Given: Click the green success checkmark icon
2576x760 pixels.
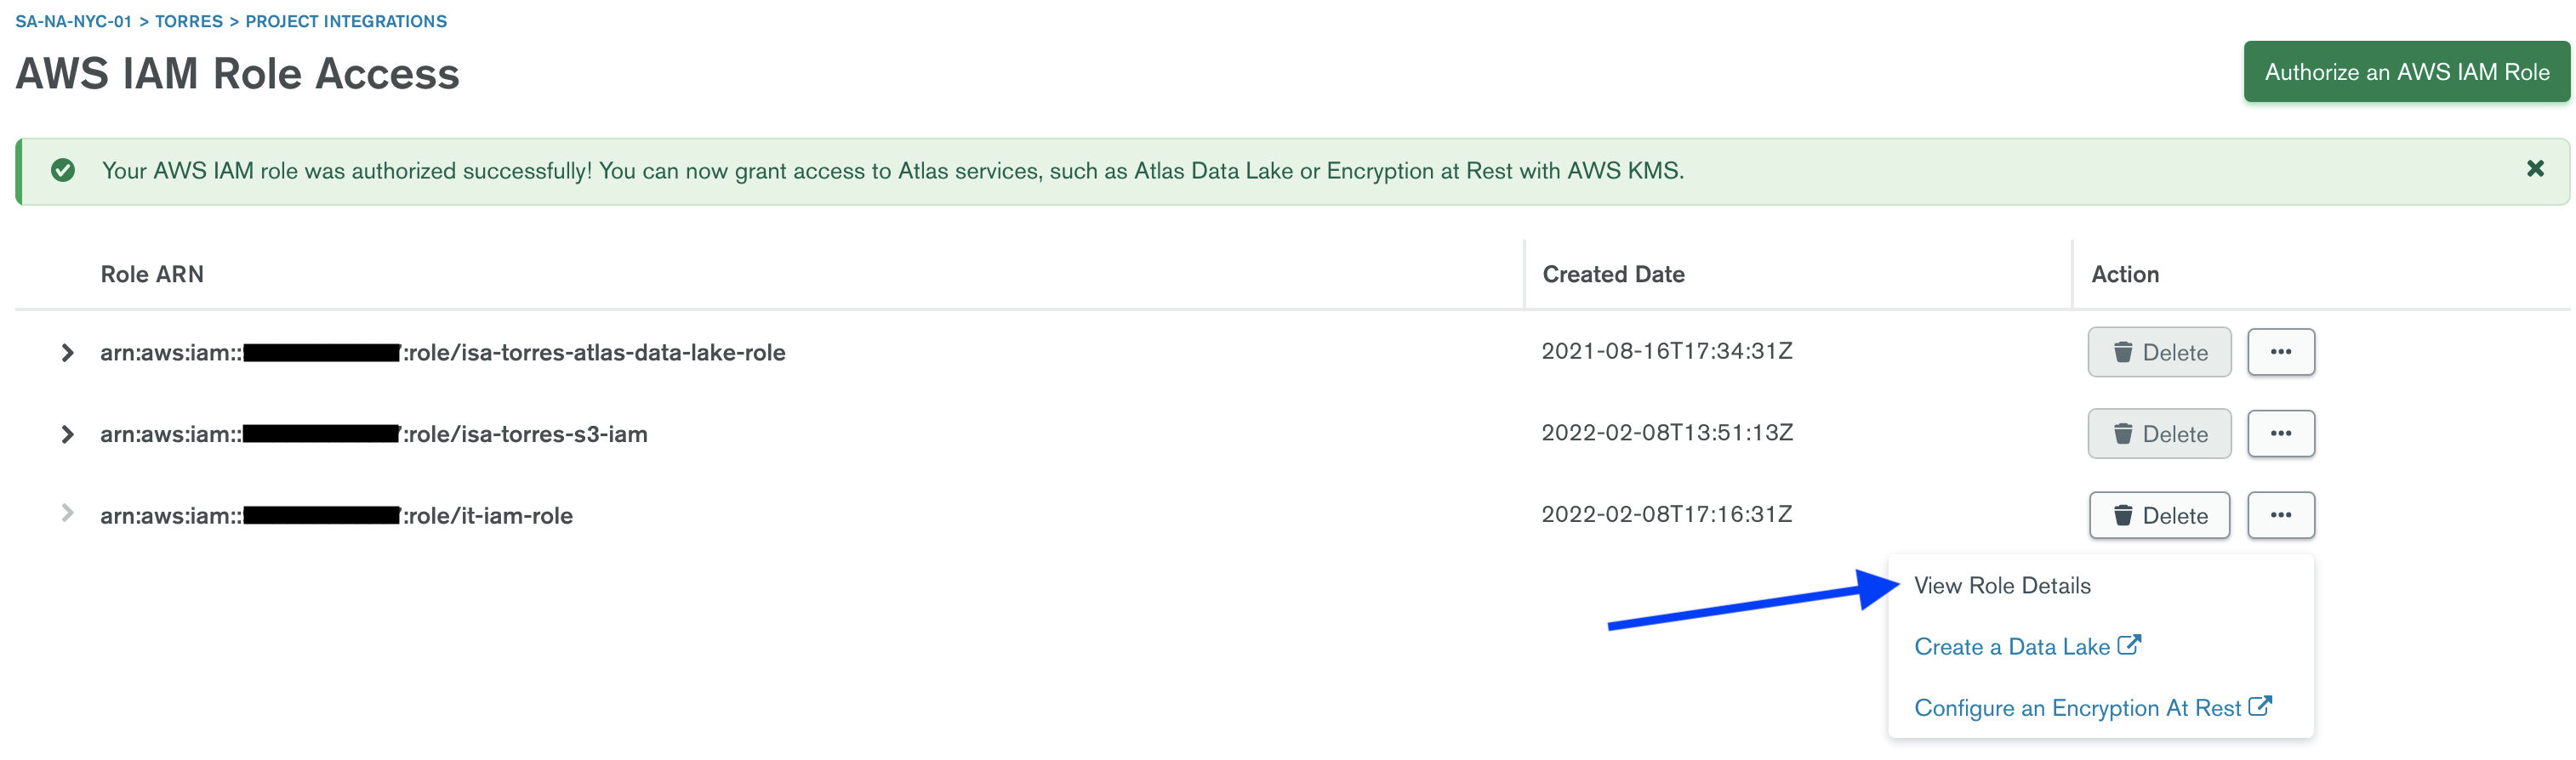Looking at the screenshot, I should (x=63, y=171).
